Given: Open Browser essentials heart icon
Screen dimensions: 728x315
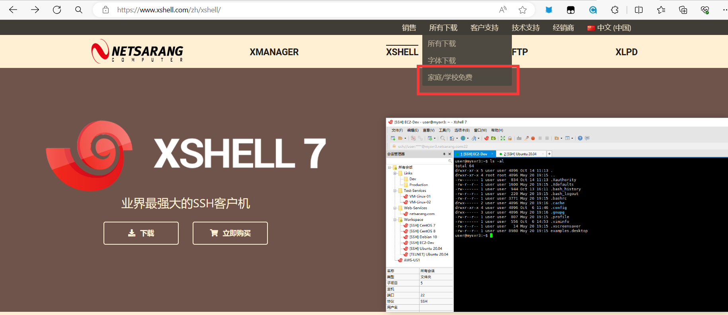Looking at the screenshot, I should pyautogui.click(x=705, y=10).
